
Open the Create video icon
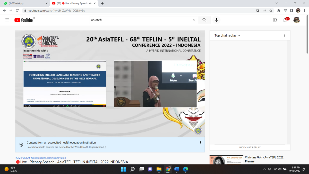275,20
